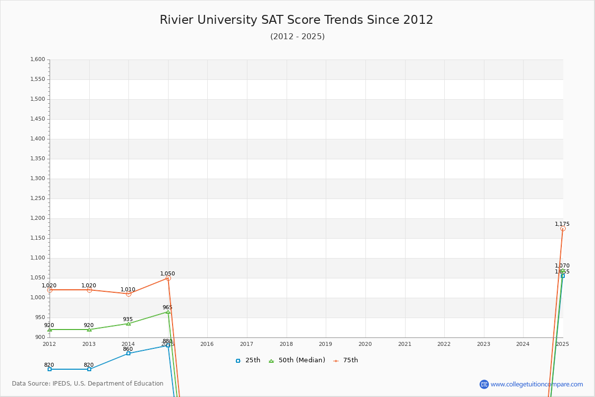Click the 2024 x-axis label
Image resolution: width=595 pixels, height=397 pixels.
tap(523, 344)
